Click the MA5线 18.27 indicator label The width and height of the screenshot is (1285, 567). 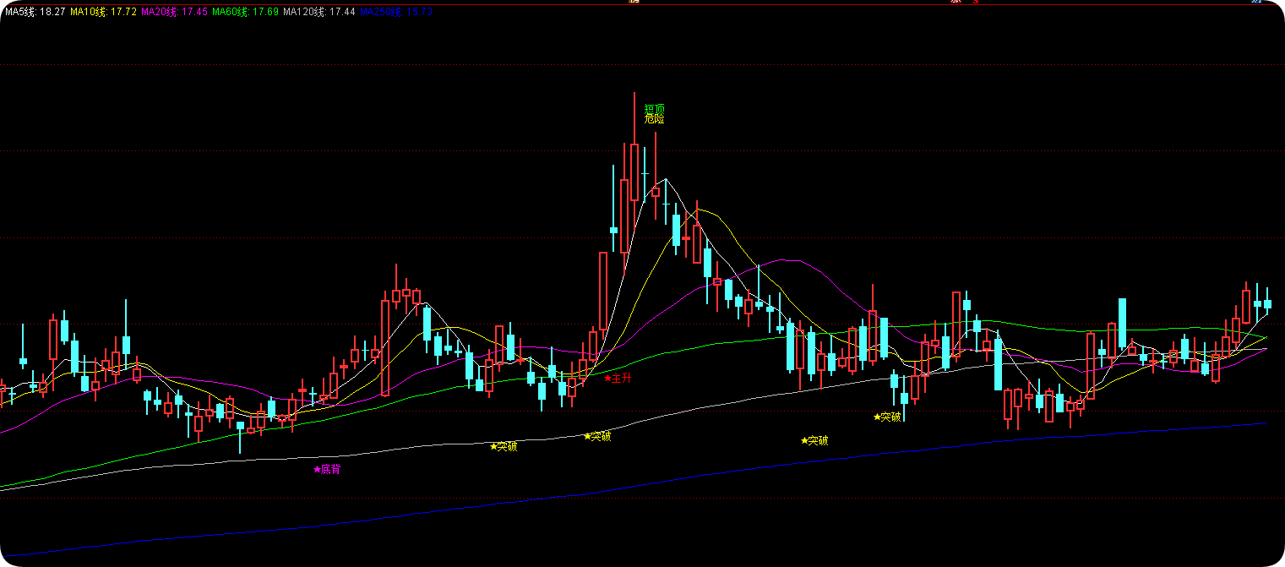coord(36,12)
